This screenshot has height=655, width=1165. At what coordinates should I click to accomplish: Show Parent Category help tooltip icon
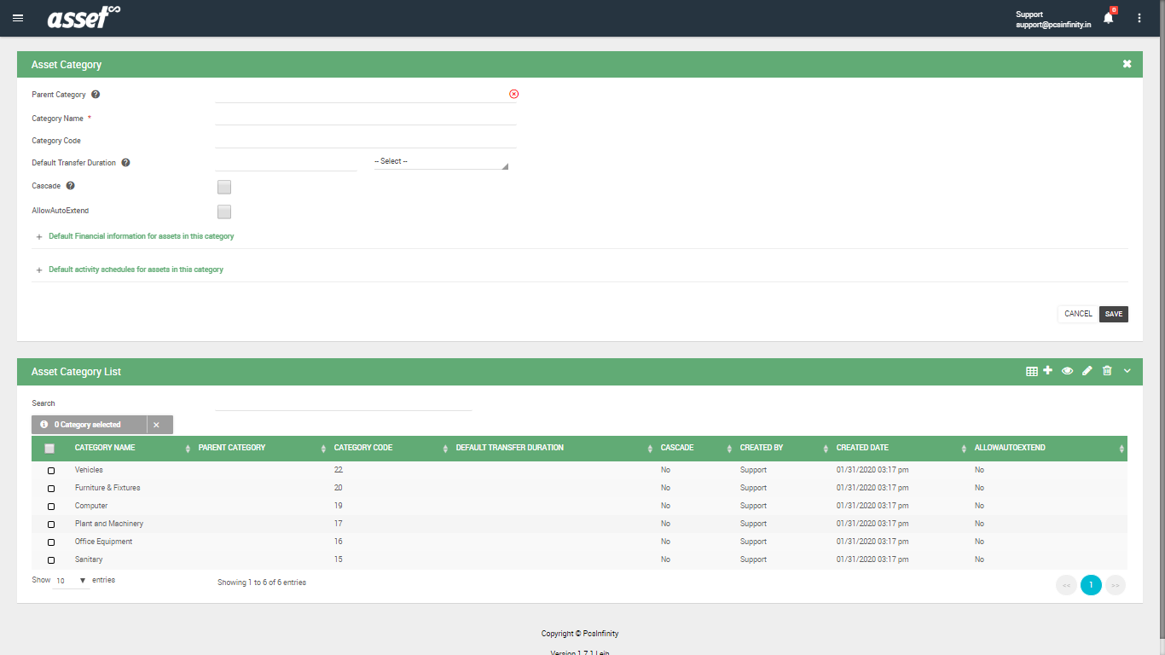tap(96, 95)
